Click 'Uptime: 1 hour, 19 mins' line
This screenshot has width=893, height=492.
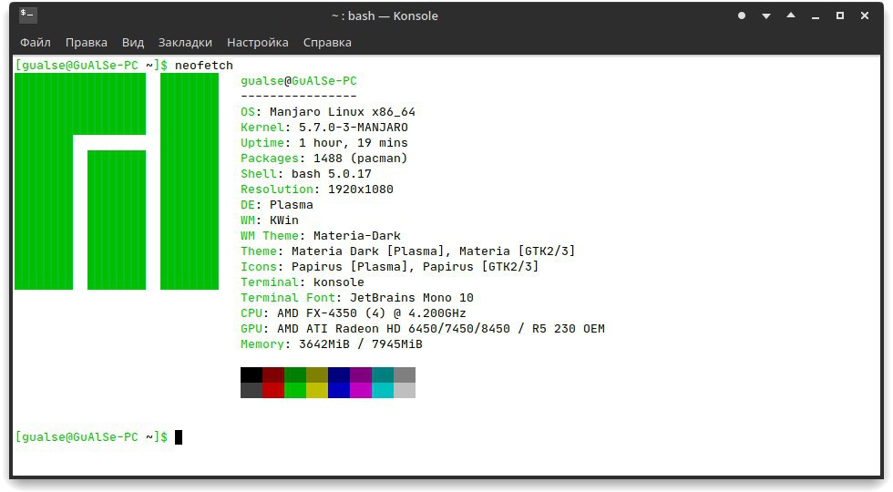(324, 142)
